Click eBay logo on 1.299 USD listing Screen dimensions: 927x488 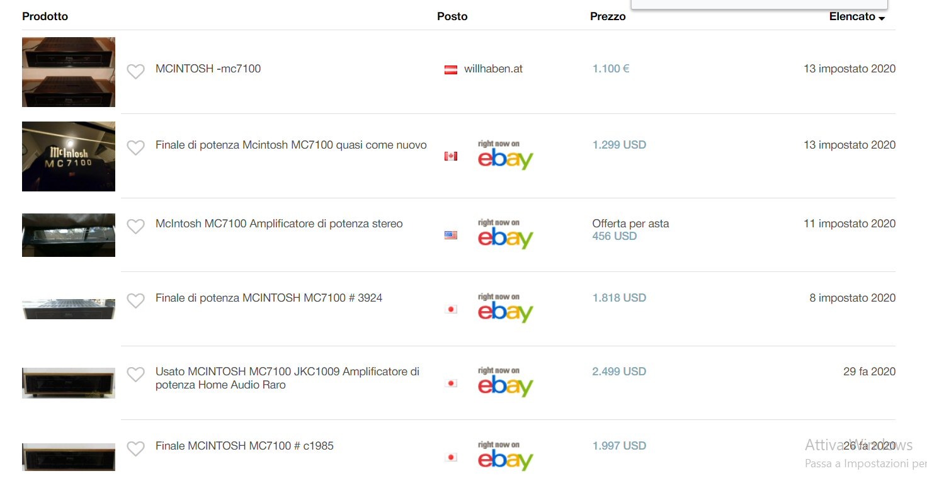(x=505, y=156)
